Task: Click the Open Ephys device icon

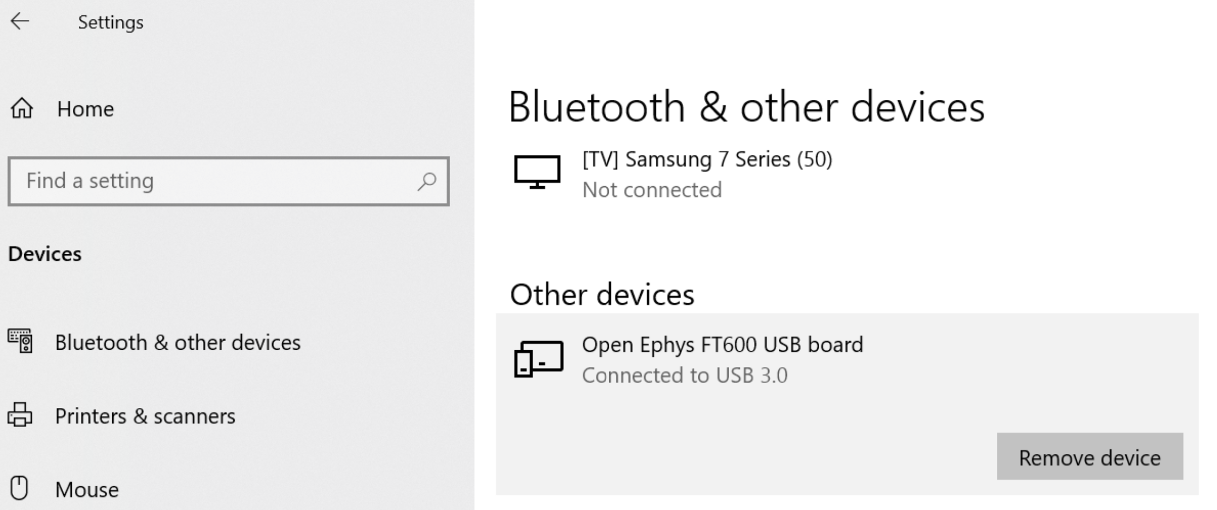Action: pyautogui.click(x=538, y=358)
